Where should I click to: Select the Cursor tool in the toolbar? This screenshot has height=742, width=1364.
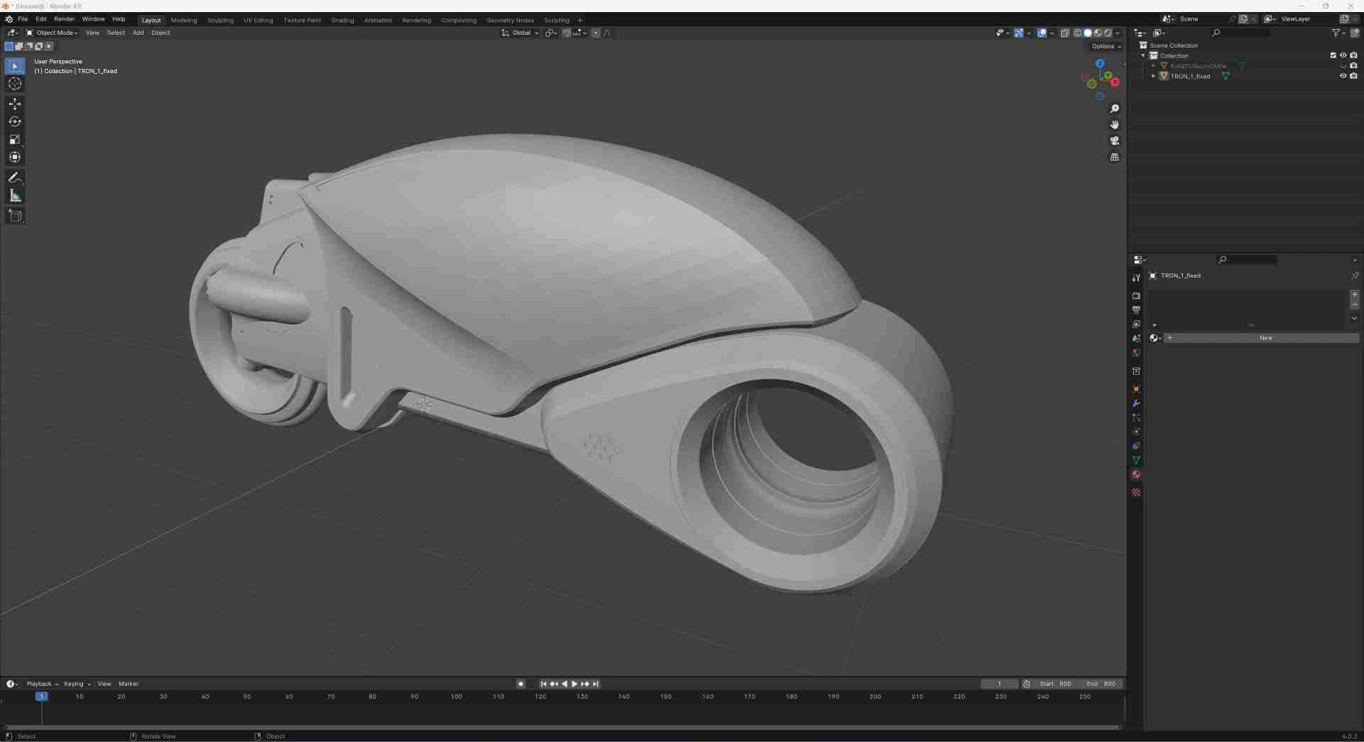(15, 84)
